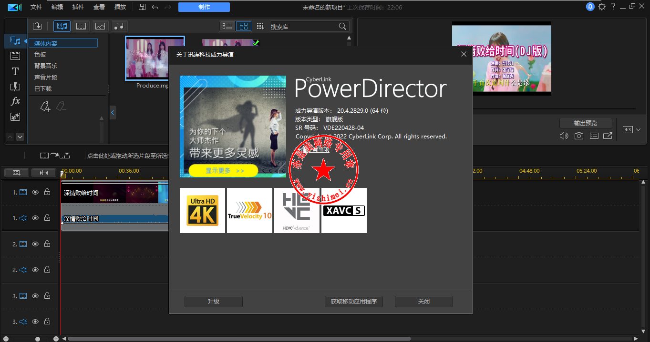Open the 查看 menu

click(99, 7)
